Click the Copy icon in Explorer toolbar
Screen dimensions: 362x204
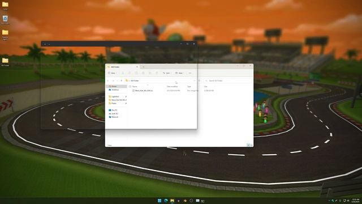[130, 73]
